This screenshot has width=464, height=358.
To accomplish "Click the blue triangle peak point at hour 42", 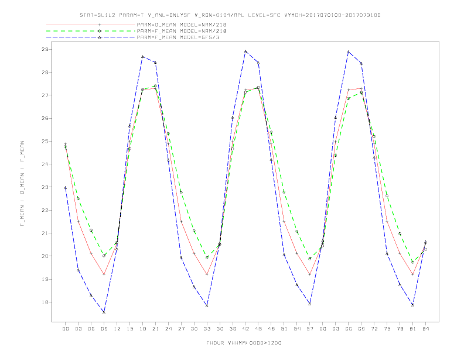I will pyautogui.click(x=245, y=51).
